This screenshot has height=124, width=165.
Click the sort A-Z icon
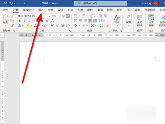[x=101, y=26]
